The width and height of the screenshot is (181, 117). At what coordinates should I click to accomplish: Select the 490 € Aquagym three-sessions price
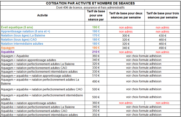162,48
